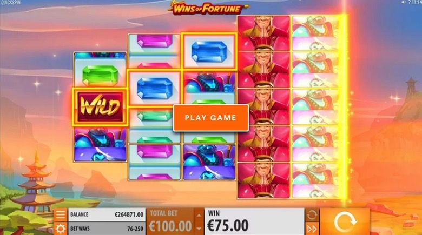Open the help question mark icon
This screenshot has width=422, height=235.
(409, 2)
